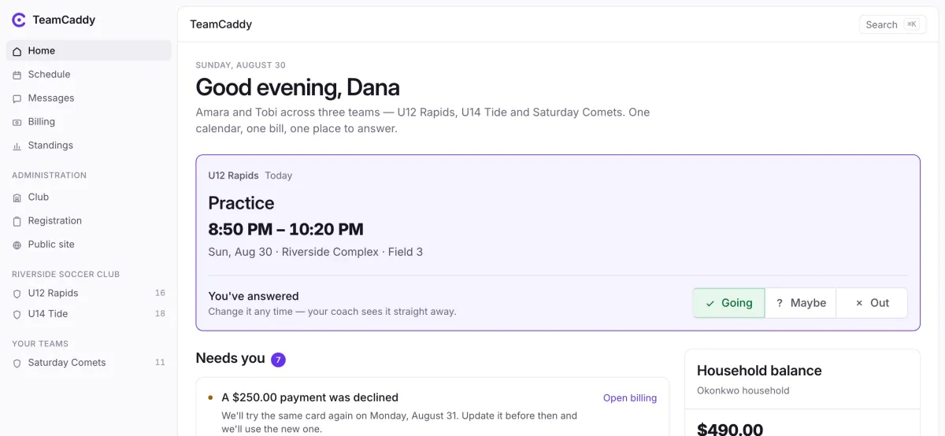Mark yourself Out for practice
Screen dimensions: 945x436
[x=872, y=303]
